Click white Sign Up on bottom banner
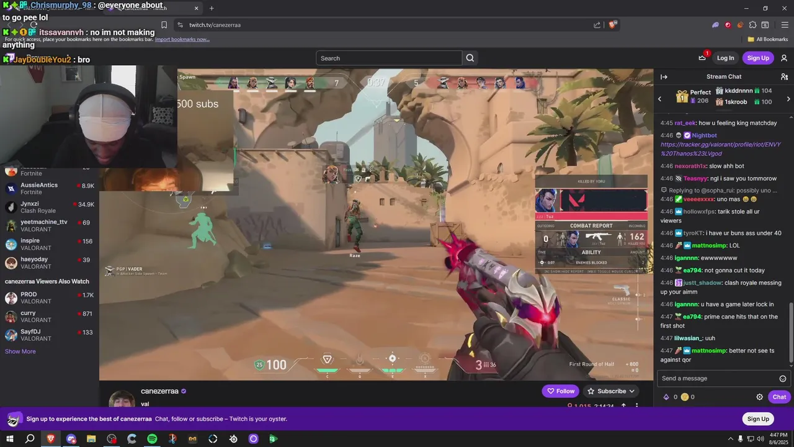This screenshot has height=447, width=794. (x=757, y=418)
